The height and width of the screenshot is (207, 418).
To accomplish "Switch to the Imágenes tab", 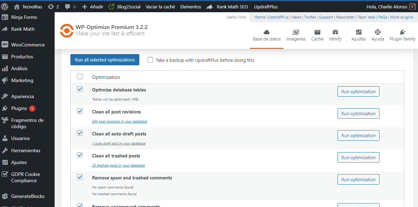I will click(x=296, y=35).
